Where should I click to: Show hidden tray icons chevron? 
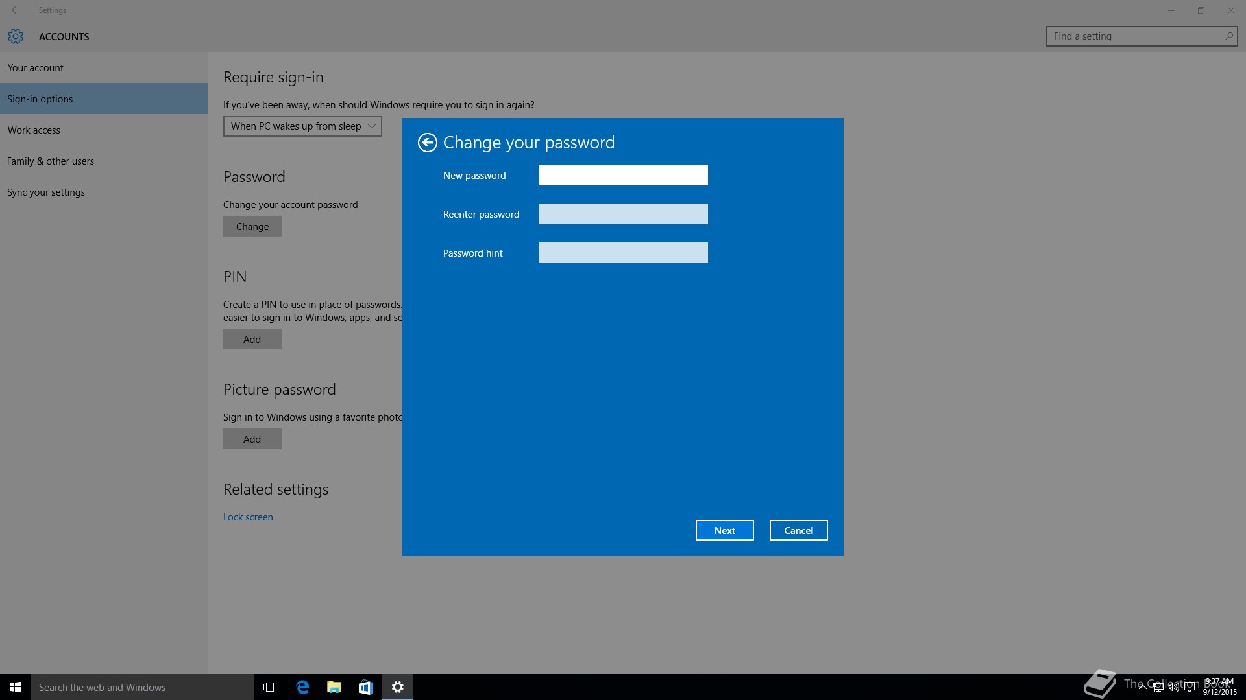1142,688
